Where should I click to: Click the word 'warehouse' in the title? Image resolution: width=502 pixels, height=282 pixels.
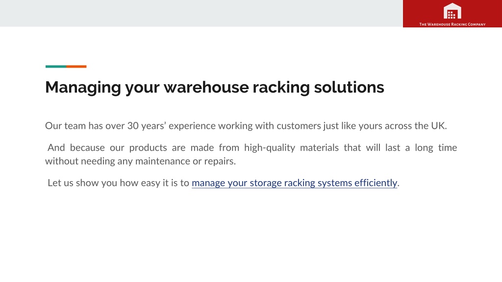click(x=206, y=87)
